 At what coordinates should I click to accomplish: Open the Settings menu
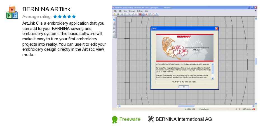coord(140,11)
